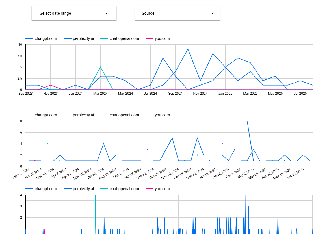Click chatgpt.com legend label in middle chart

click(x=46, y=115)
